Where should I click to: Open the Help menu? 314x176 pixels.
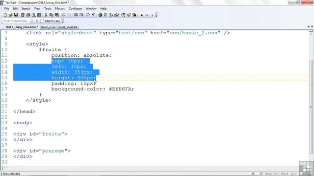click(x=104, y=9)
